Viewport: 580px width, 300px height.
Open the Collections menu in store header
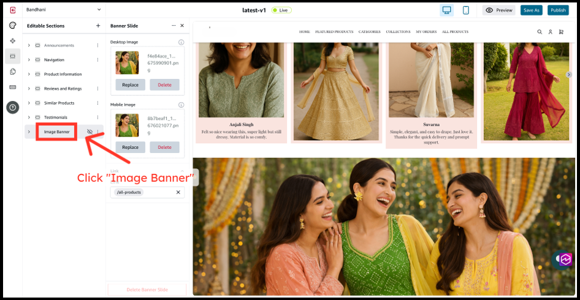[x=398, y=32]
